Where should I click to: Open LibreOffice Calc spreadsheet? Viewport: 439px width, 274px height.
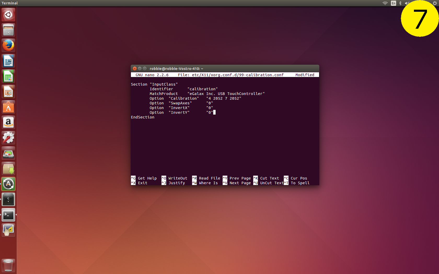pos(8,76)
